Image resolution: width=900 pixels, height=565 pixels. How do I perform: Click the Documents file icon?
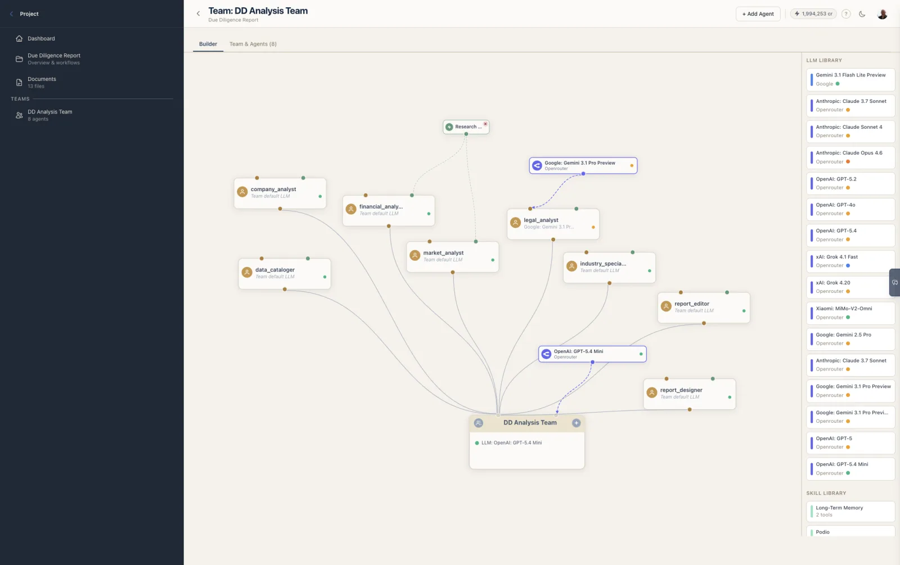[x=19, y=83]
